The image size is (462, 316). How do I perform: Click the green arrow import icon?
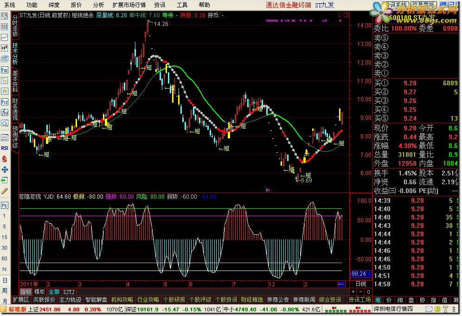[5, 180]
